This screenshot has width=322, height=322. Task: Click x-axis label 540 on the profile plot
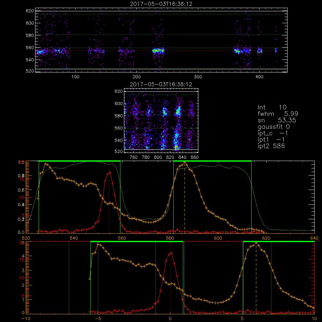pos(74,238)
